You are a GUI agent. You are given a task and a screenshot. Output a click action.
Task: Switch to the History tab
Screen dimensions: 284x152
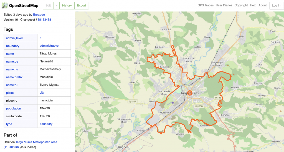click(67, 6)
